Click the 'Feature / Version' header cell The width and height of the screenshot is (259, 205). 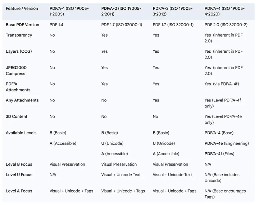(22, 8)
